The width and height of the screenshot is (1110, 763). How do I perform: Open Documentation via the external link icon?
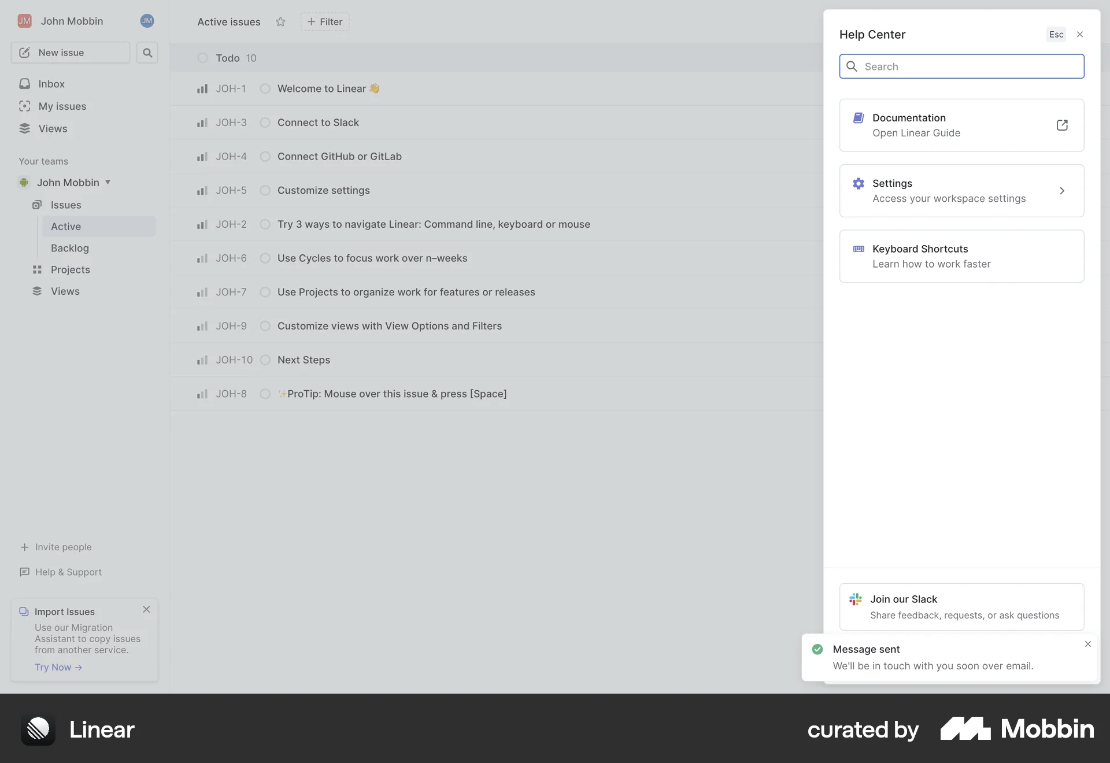click(x=1062, y=125)
